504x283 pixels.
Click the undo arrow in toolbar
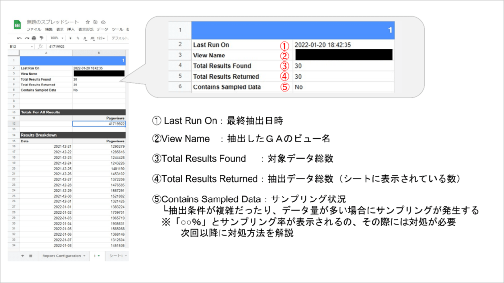(x=19, y=38)
